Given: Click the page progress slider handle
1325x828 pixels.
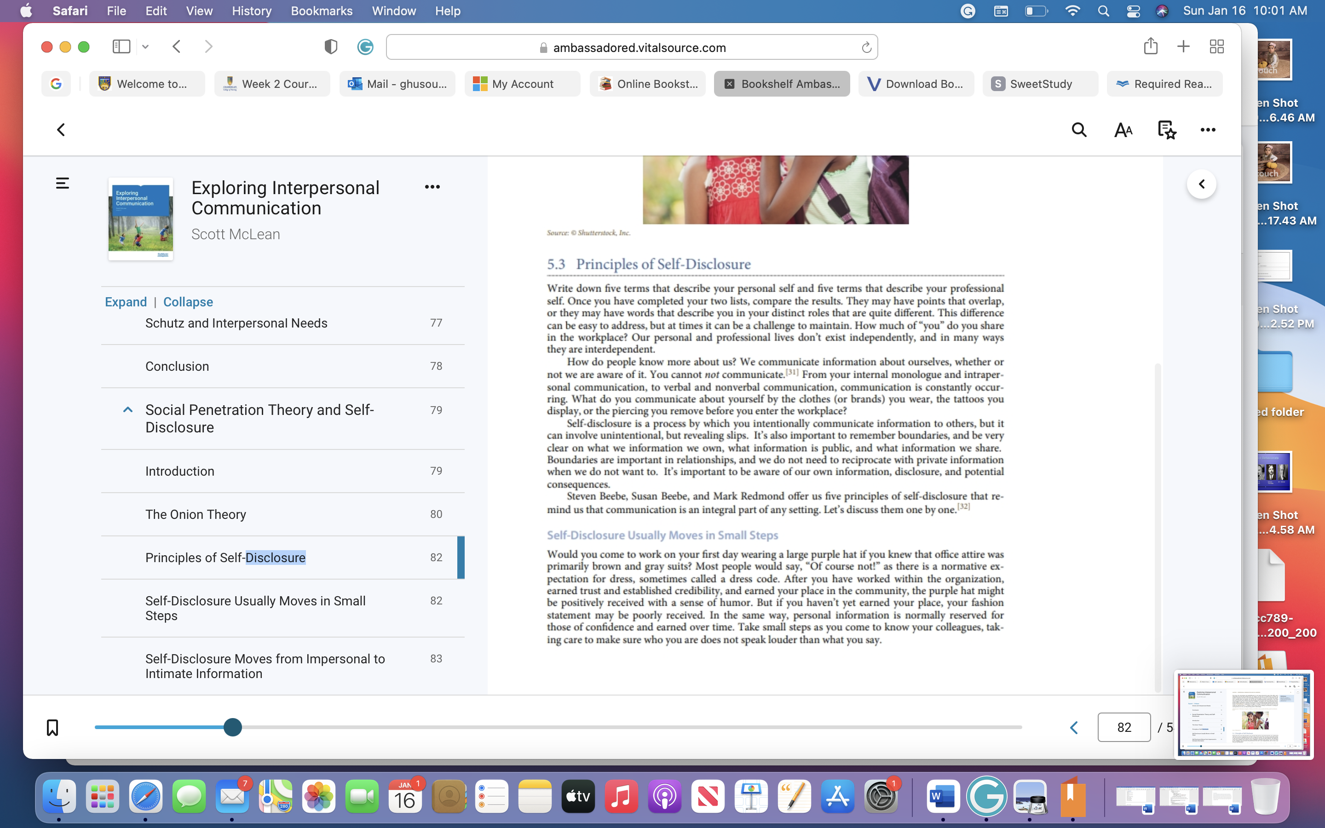Looking at the screenshot, I should click(233, 727).
